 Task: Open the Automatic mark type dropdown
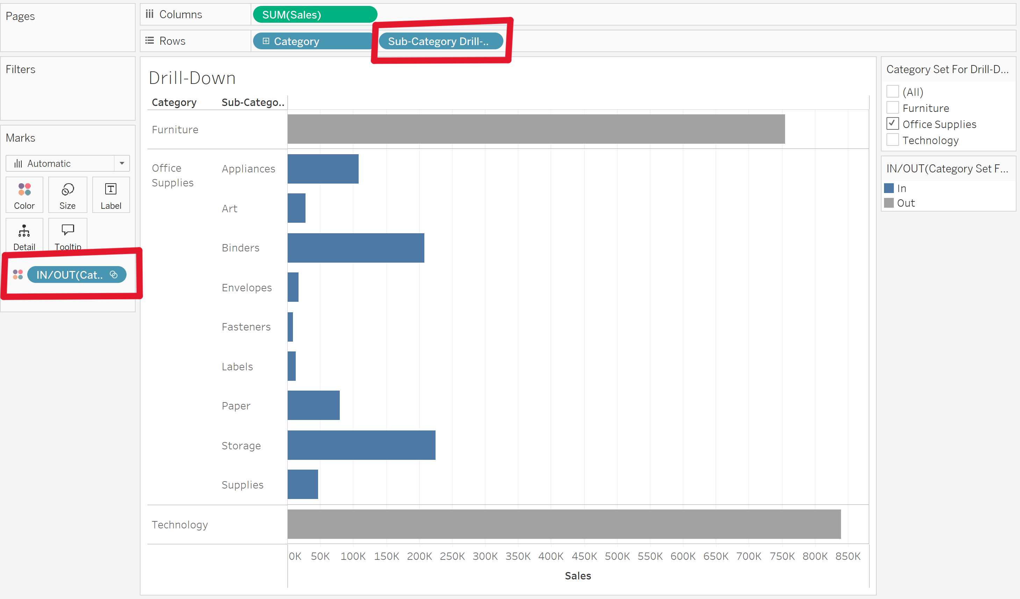pos(121,163)
